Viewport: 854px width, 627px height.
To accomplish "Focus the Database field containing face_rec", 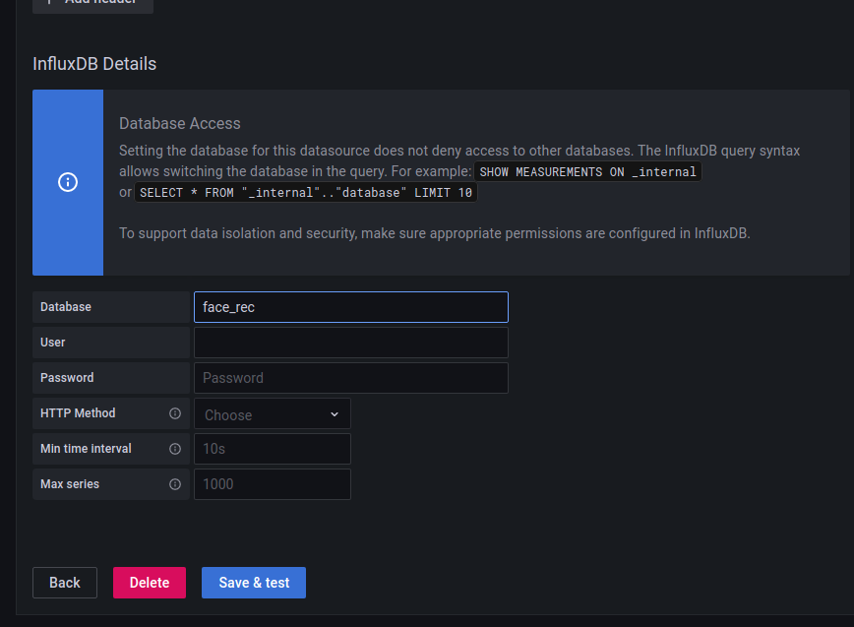I will pyautogui.click(x=351, y=307).
